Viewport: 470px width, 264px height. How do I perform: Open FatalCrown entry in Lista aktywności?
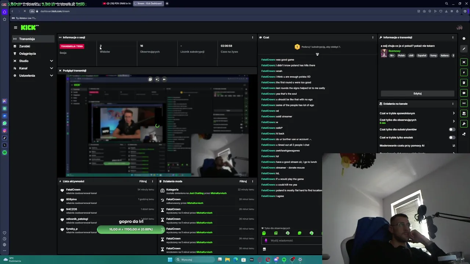click(x=107, y=191)
